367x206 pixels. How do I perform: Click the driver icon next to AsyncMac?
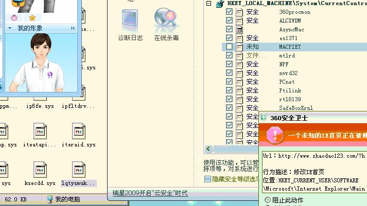[x=239, y=29]
